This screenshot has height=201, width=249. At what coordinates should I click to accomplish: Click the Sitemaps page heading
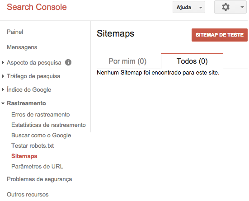[115, 34]
